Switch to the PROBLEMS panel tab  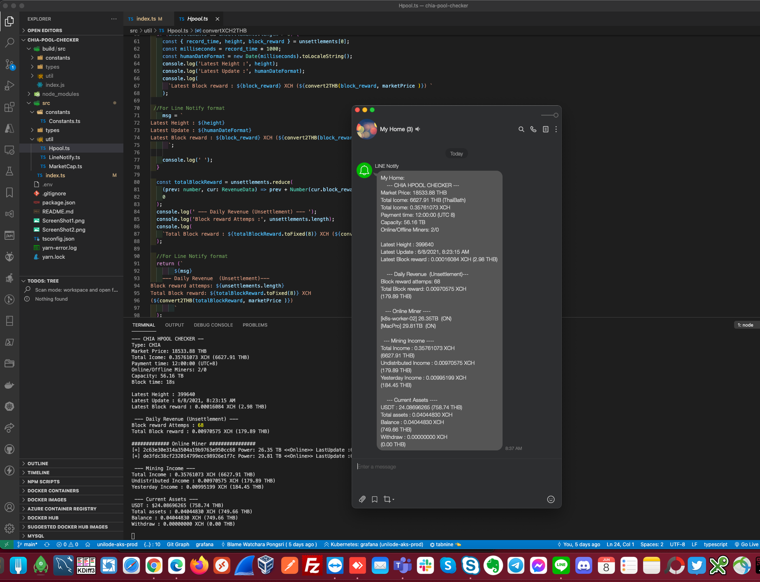[255, 325]
